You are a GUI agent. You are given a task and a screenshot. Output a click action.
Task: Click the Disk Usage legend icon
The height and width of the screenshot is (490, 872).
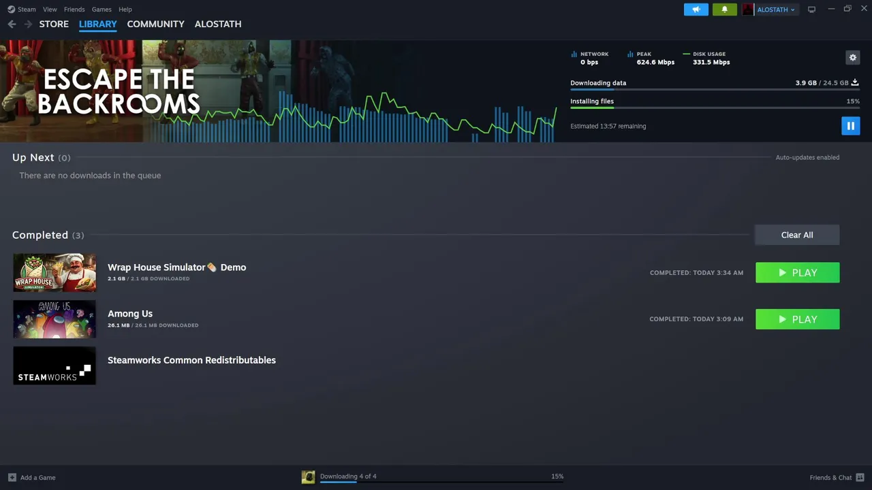(687, 54)
